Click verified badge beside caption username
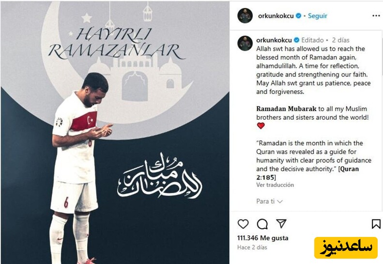This screenshot has width=383, height=264. (x=296, y=40)
